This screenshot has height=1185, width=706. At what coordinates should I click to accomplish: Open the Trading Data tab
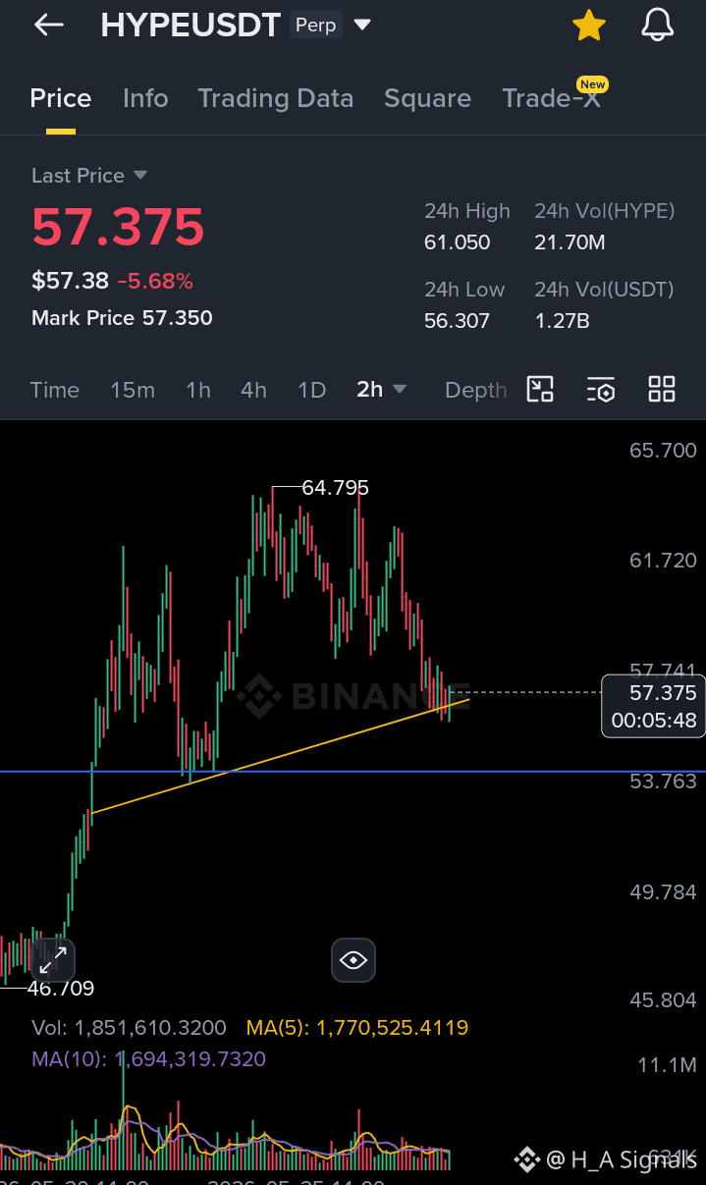(276, 98)
